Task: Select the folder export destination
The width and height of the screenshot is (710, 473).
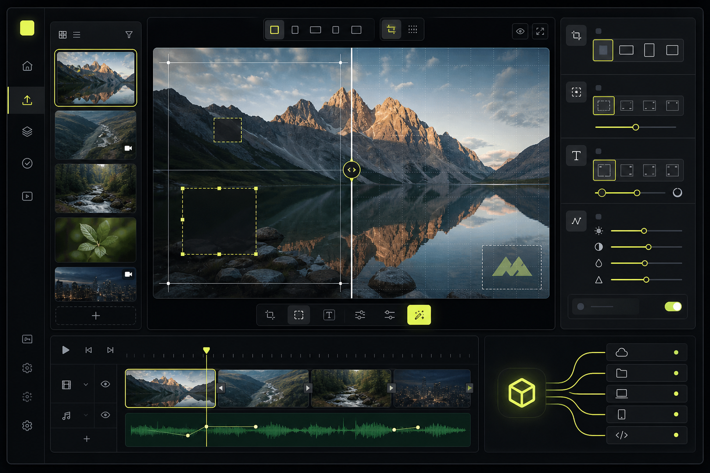Action: (647, 373)
